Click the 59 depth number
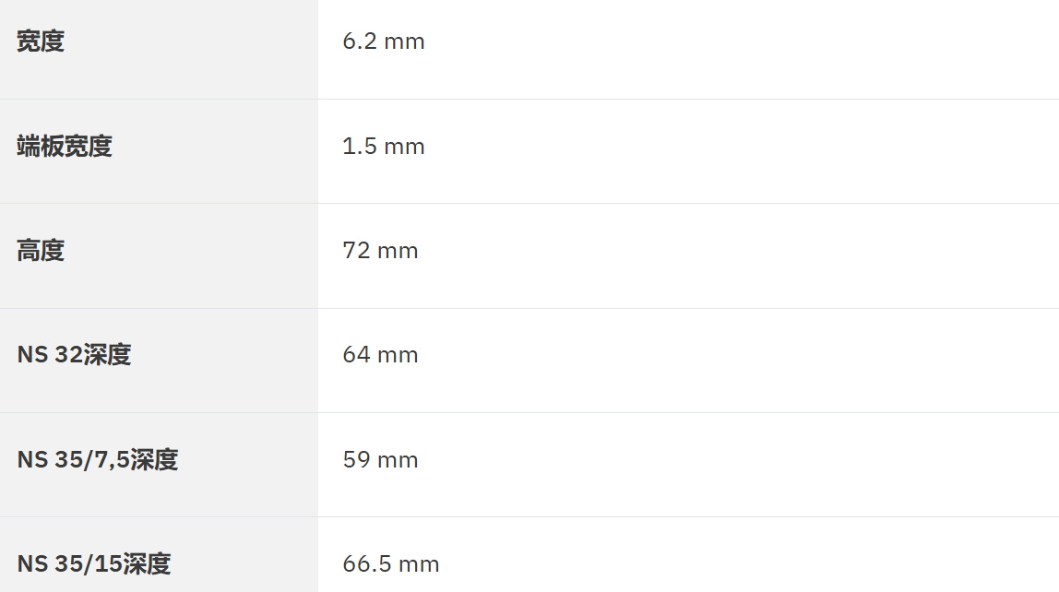 pos(355,459)
